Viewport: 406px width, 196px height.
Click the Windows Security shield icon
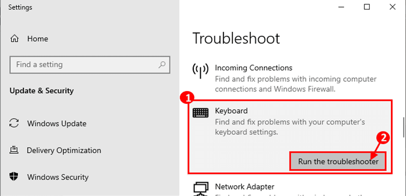pos(14,177)
